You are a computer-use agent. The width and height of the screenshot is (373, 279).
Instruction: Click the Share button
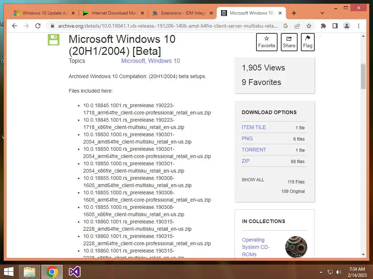pyautogui.click(x=289, y=42)
